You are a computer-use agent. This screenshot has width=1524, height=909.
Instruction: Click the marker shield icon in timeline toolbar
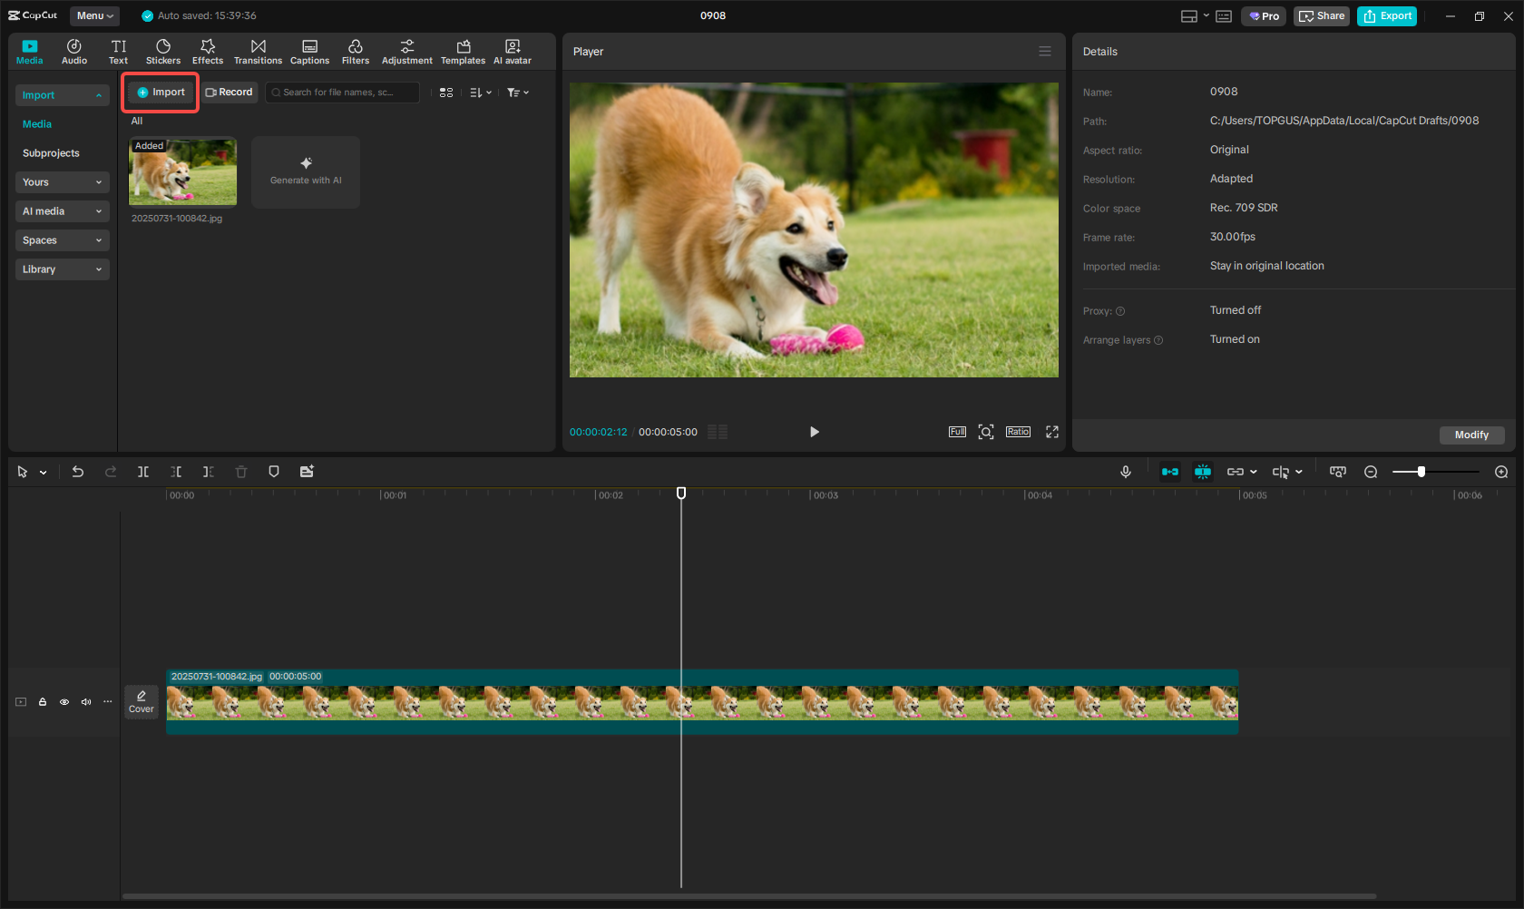(x=274, y=472)
